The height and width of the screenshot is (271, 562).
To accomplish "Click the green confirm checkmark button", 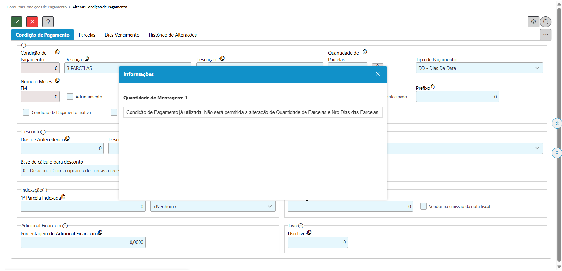I will (16, 22).
